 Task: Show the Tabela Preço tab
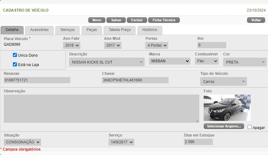[x=120, y=30]
